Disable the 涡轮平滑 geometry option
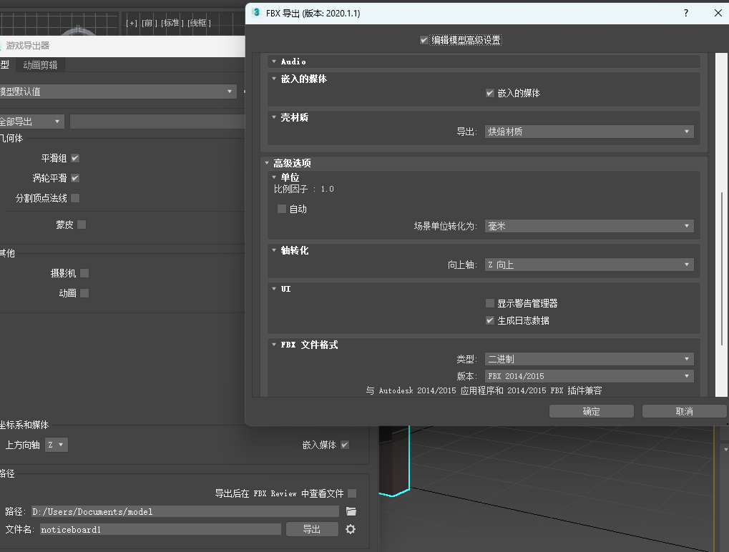Image resolution: width=729 pixels, height=552 pixels. [x=74, y=178]
